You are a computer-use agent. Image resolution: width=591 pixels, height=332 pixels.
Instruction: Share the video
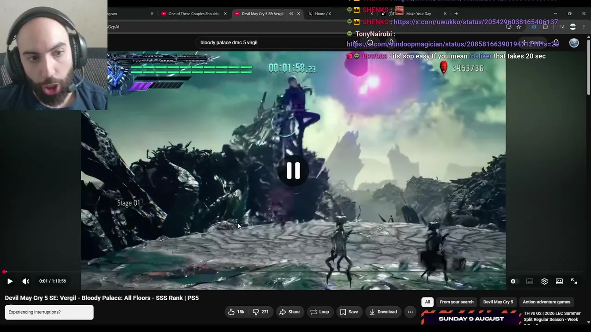pyautogui.click(x=289, y=312)
